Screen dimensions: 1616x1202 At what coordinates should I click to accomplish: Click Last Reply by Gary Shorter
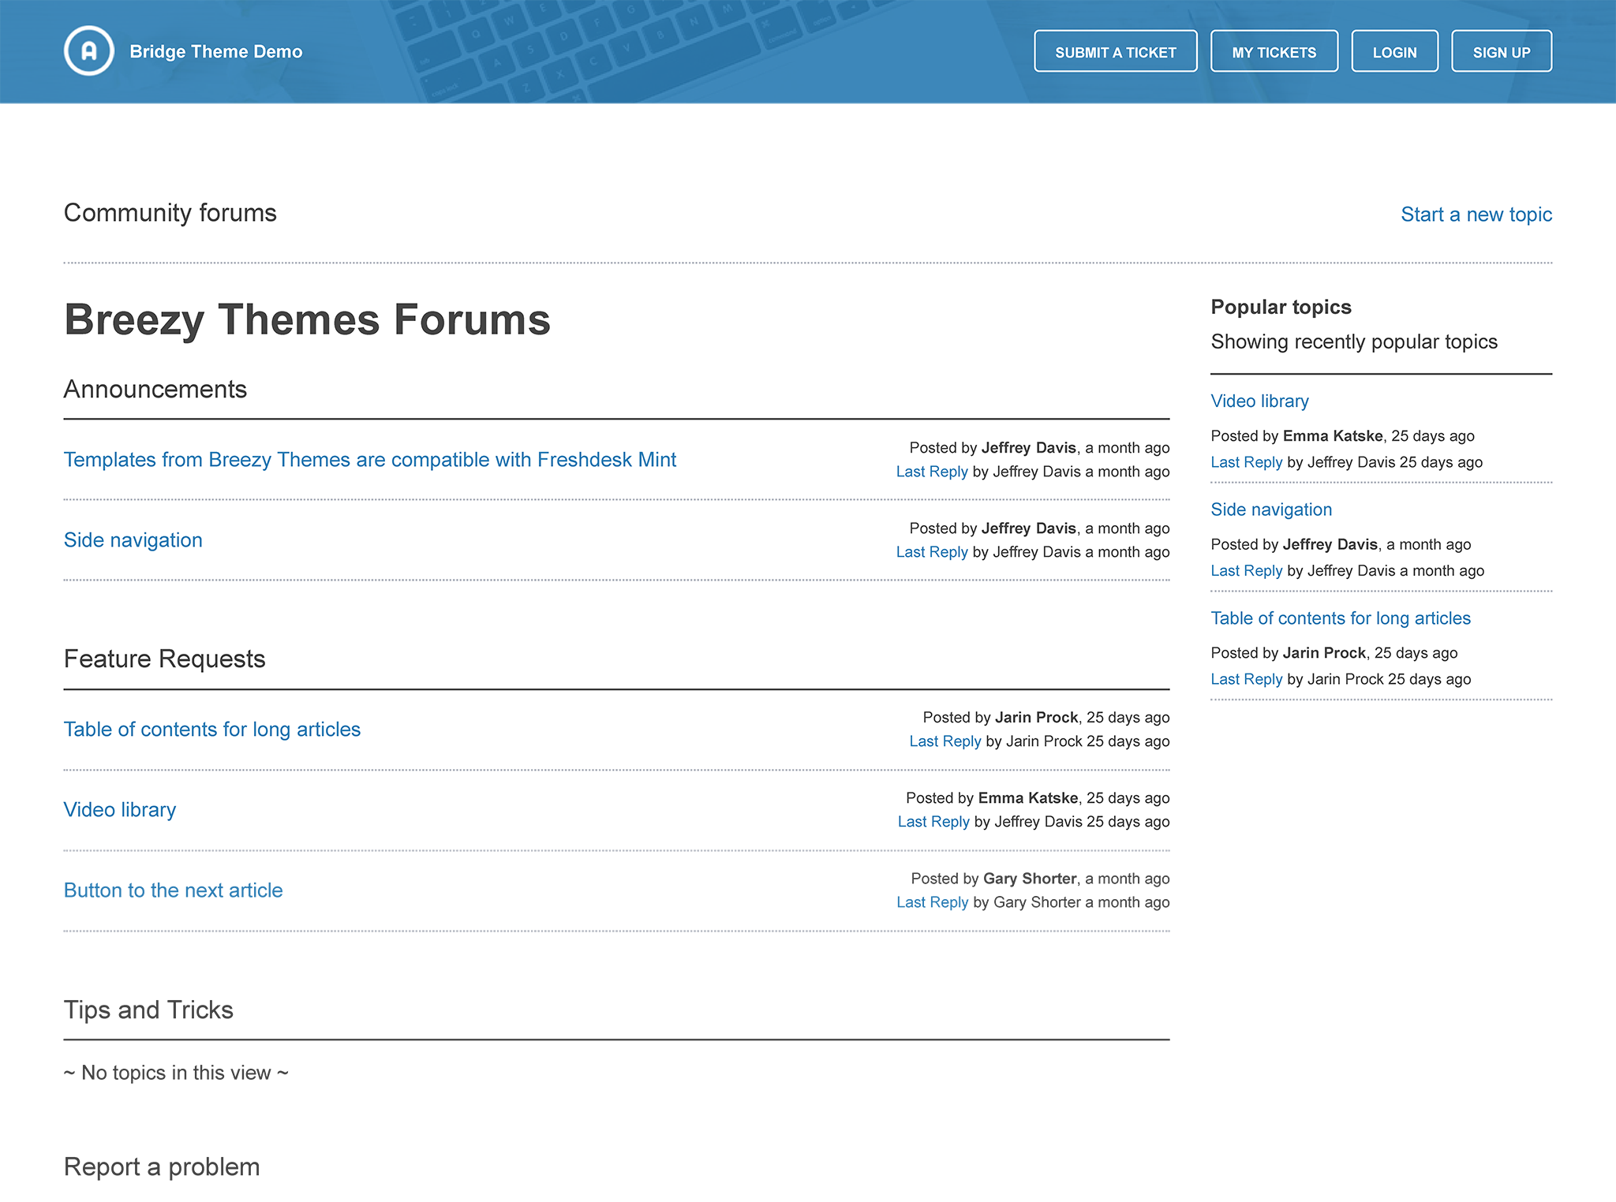pyautogui.click(x=932, y=902)
